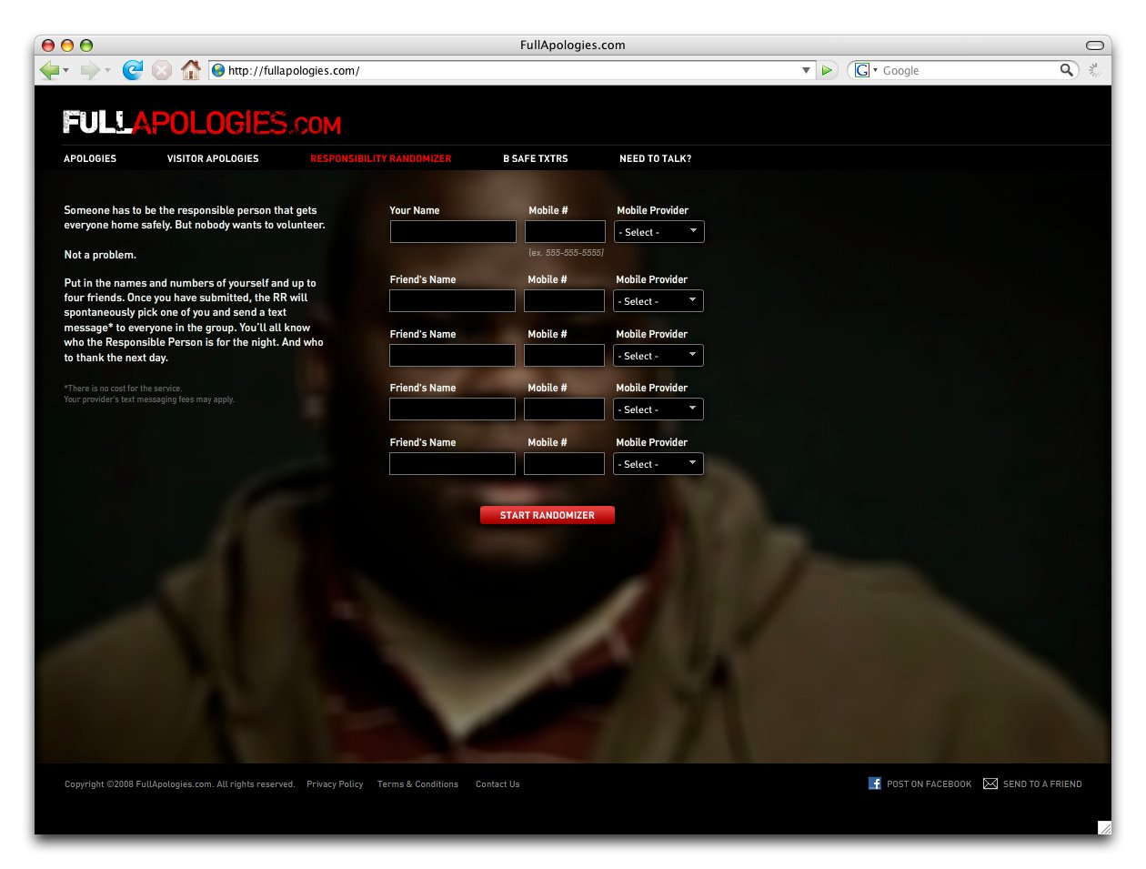1146x869 pixels.
Task: Click the Your Name input field
Action: point(453,232)
